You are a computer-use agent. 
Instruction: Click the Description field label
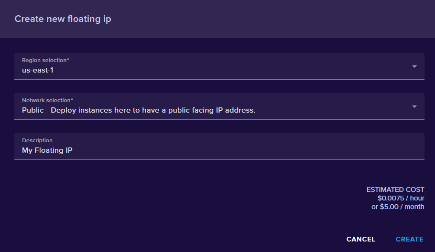(37, 140)
